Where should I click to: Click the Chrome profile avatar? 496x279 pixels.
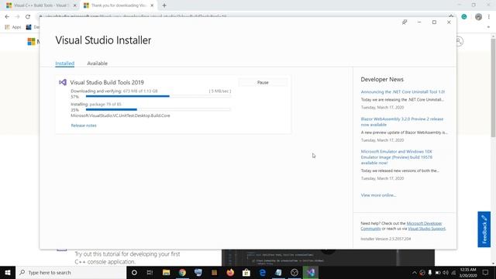(478, 17)
